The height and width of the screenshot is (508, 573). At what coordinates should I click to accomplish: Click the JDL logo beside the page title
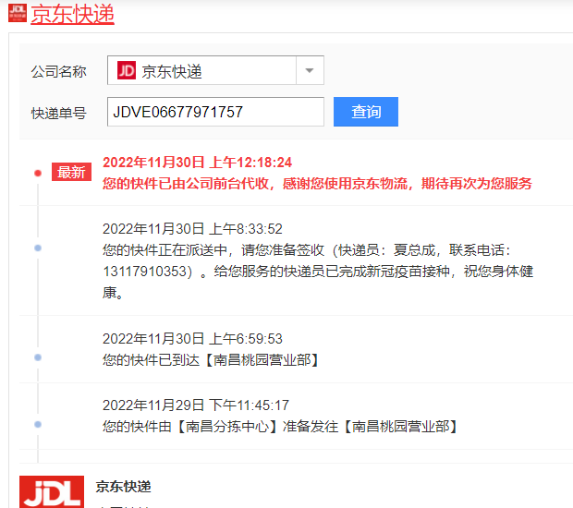coord(18,13)
